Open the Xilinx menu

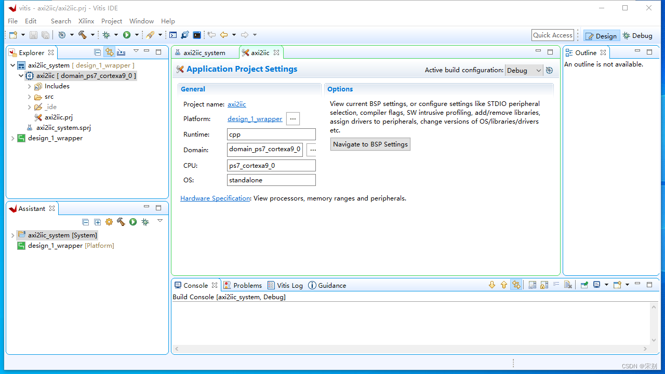coord(86,21)
